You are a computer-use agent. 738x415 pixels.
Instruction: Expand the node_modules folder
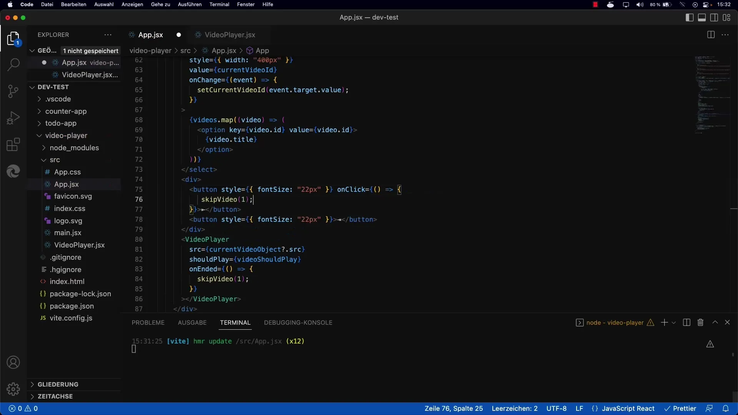click(x=74, y=148)
